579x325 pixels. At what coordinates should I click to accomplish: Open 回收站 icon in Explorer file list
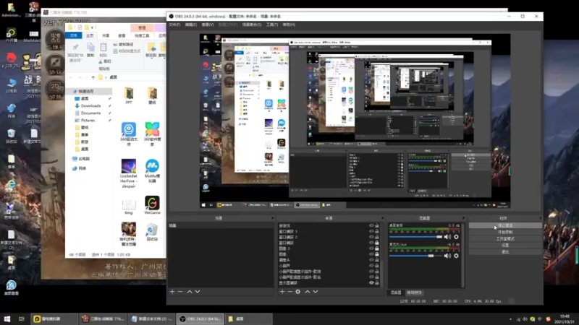pyautogui.click(x=152, y=232)
